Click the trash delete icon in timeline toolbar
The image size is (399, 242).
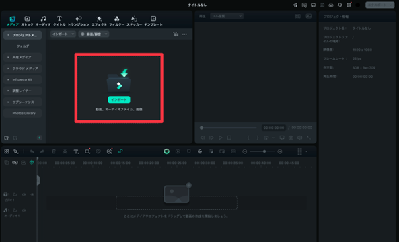click(54, 151)
